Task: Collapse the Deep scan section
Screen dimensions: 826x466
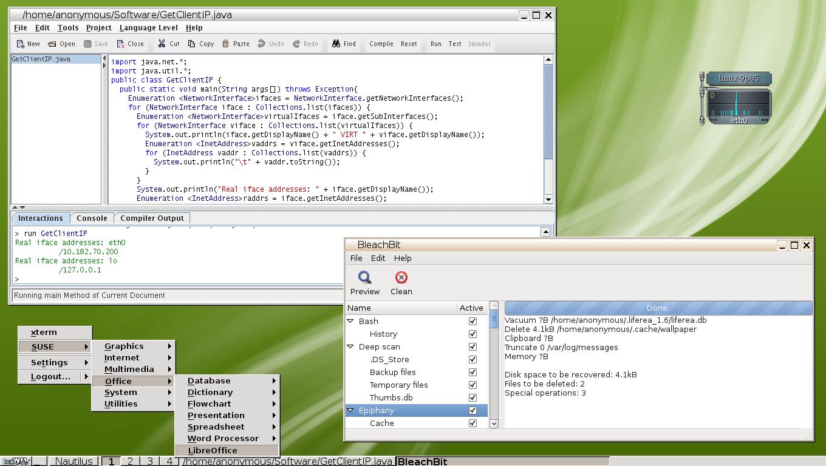Action: pos(351,346)
